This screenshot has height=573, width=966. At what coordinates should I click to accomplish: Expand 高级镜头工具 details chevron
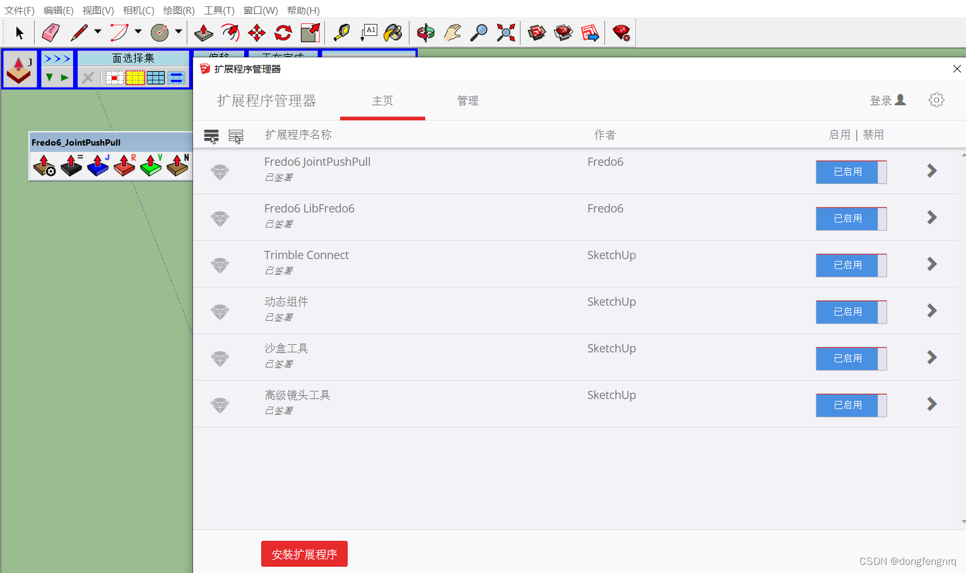point(932,404)
